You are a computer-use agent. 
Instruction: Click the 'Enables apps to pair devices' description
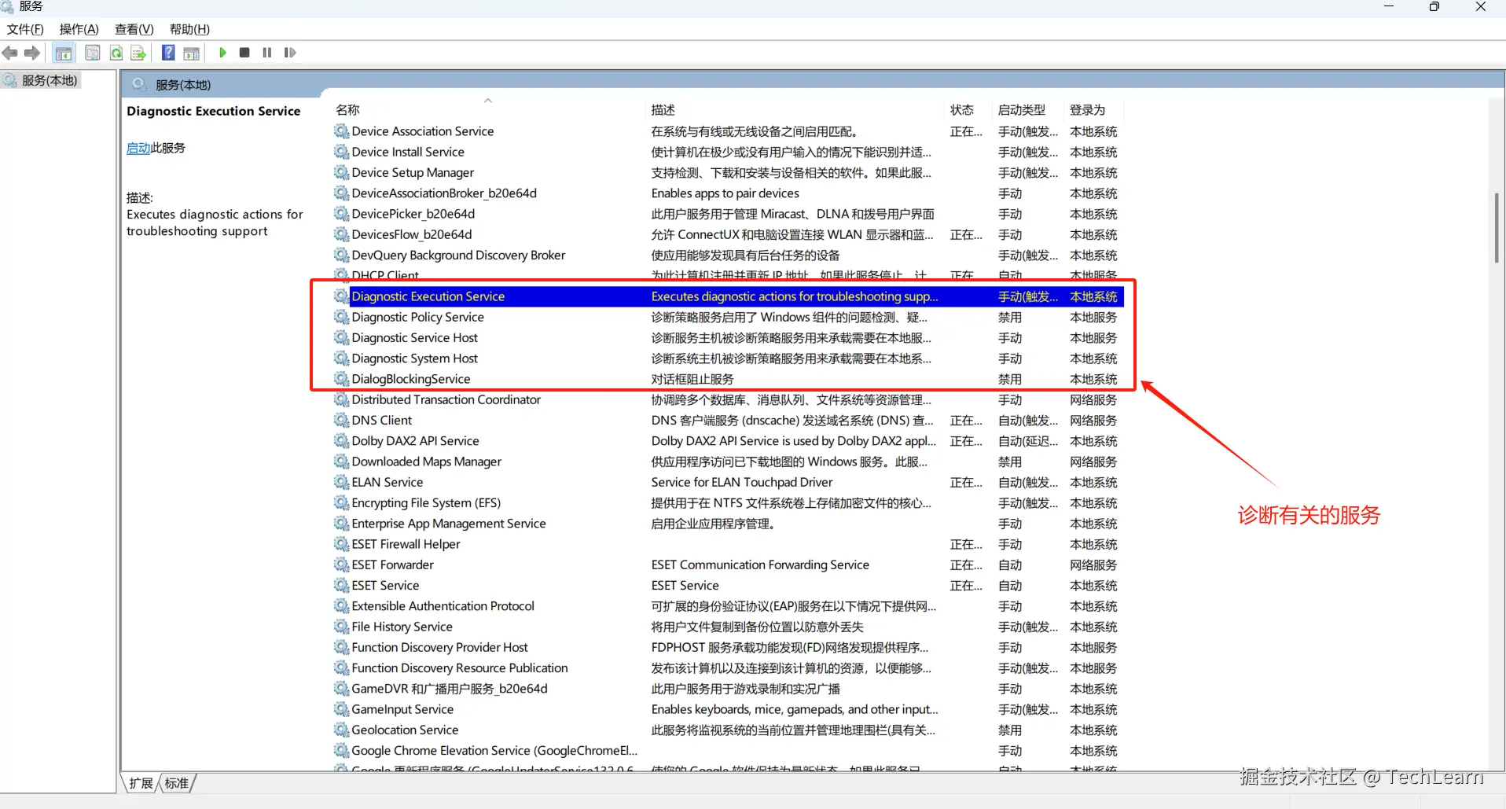point(725,193)
